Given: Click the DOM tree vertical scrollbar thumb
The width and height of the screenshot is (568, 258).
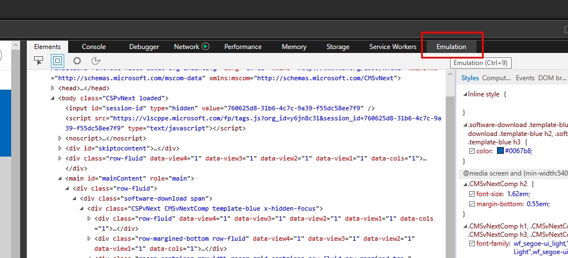Looking at the screenshot, I should click(450, 177).
